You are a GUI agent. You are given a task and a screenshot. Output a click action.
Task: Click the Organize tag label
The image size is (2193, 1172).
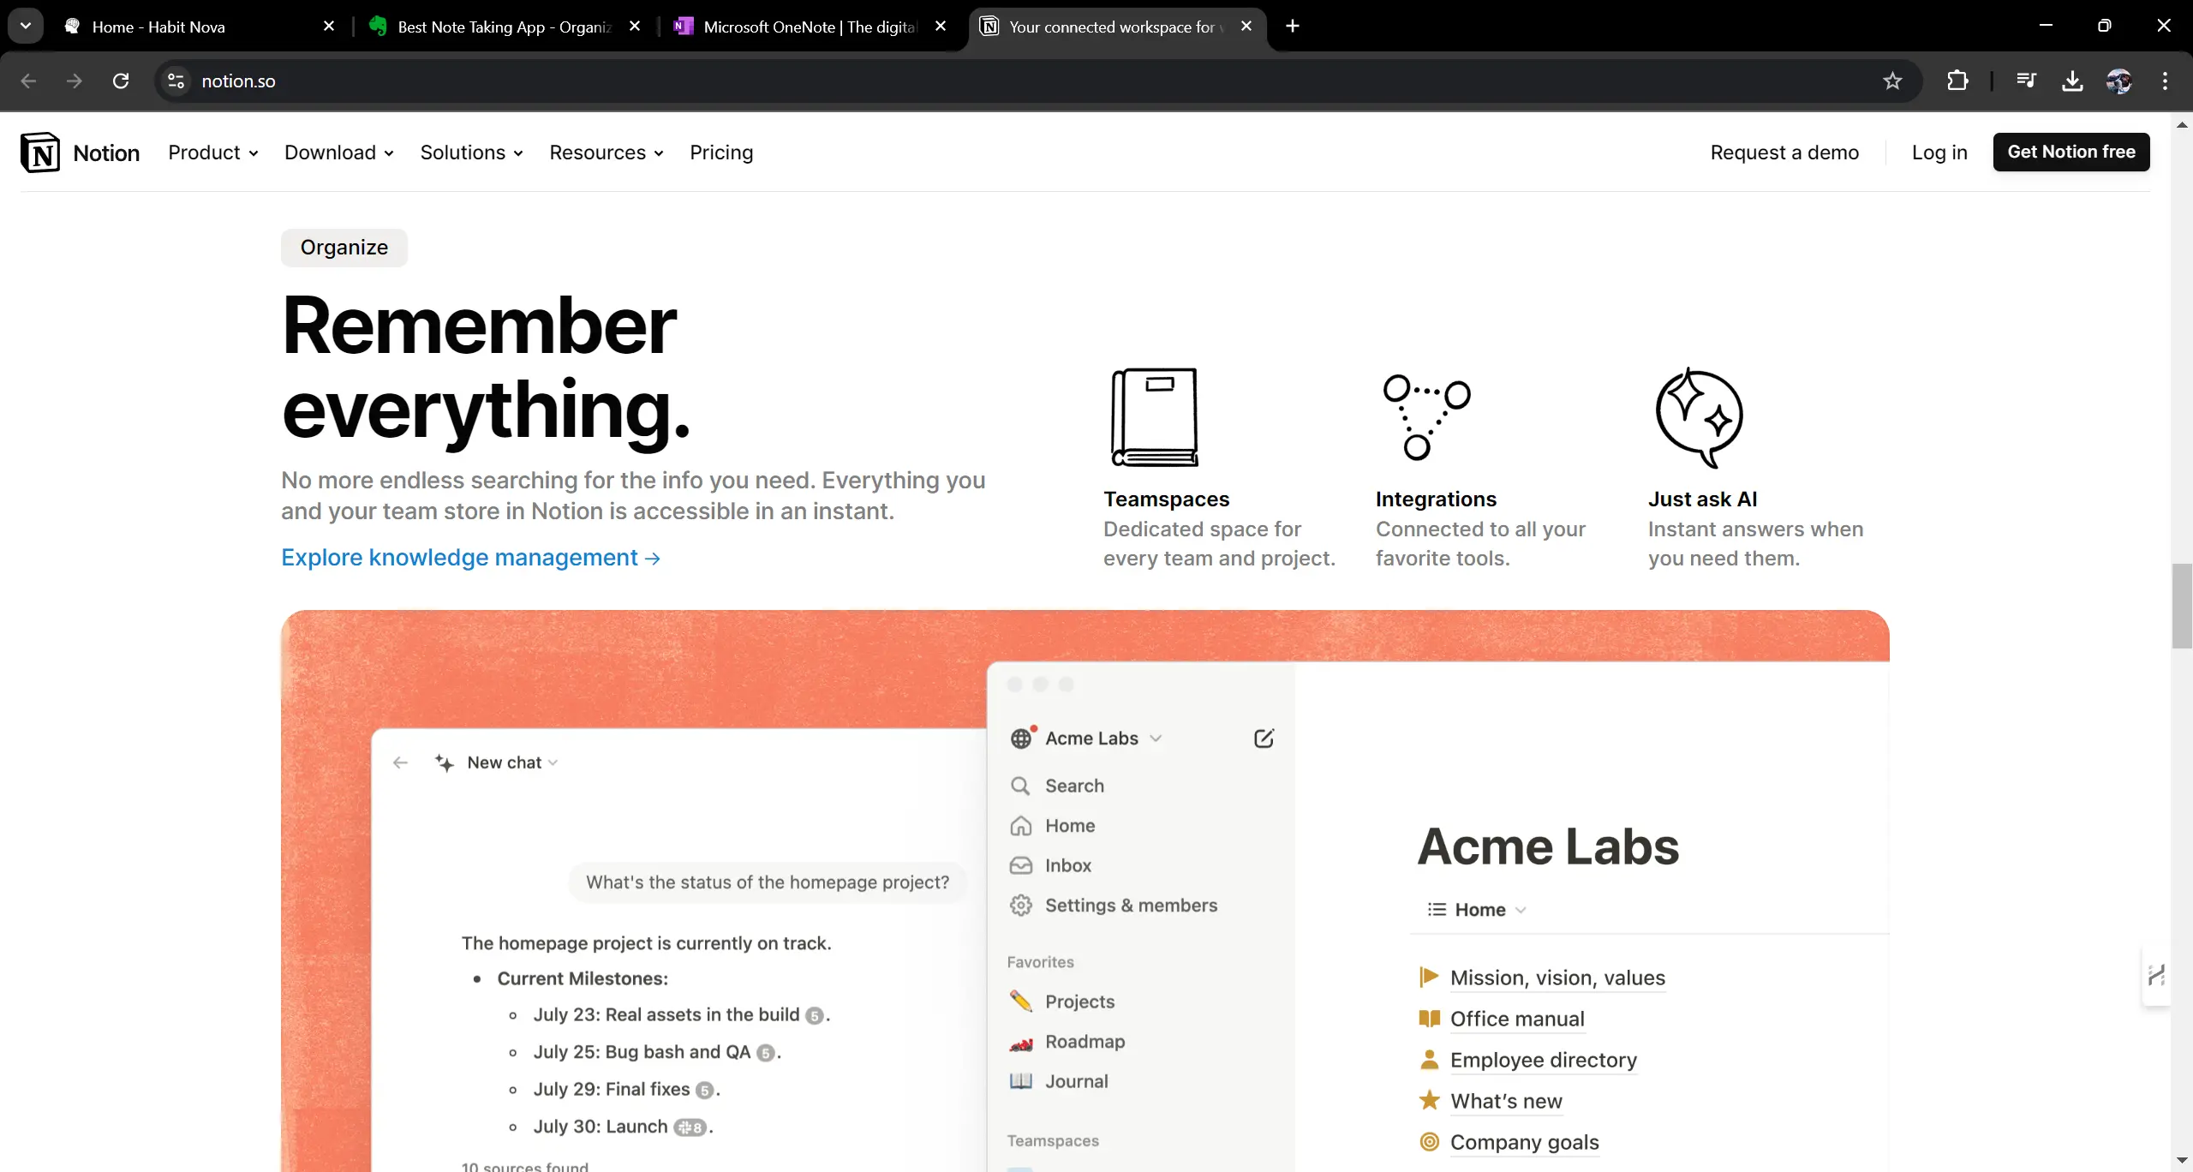coord(344,248)
